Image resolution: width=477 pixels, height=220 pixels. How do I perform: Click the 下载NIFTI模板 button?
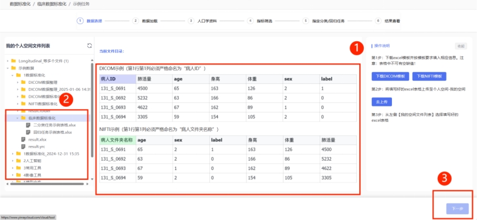429,76
